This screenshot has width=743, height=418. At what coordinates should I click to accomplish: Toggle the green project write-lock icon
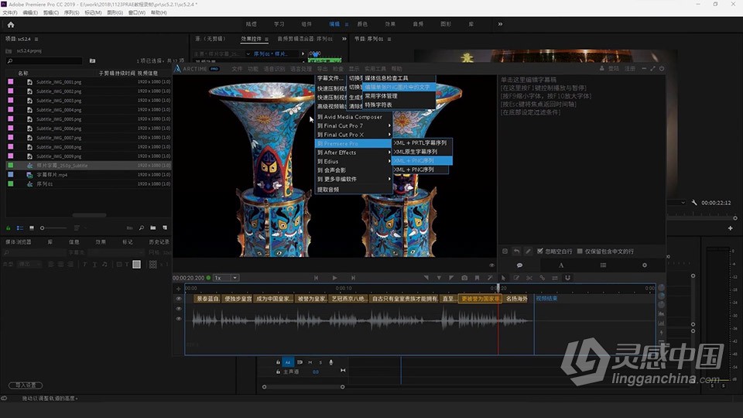8,228
